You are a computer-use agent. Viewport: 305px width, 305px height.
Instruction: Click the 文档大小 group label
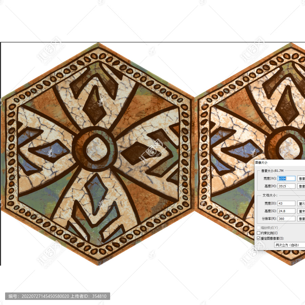tap(270, 195)
